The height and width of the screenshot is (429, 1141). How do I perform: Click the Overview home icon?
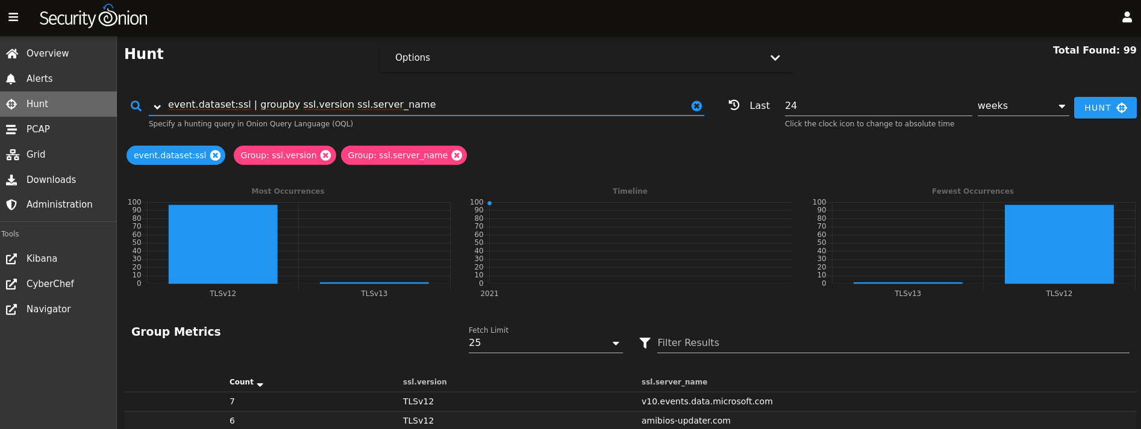coord(11,54)
